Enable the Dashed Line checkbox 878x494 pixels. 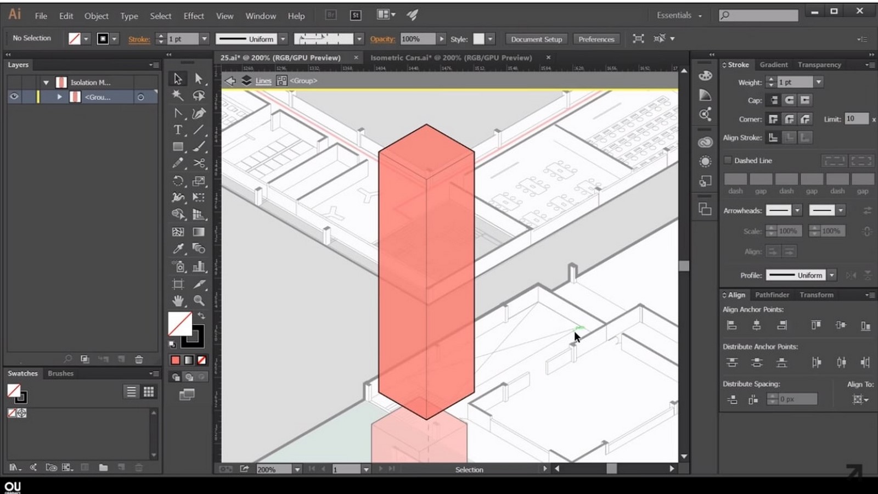[x=728, y=160]
